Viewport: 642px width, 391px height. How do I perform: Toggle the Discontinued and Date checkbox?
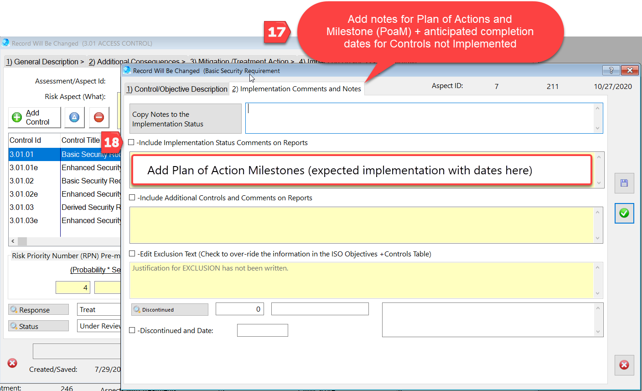132,331
